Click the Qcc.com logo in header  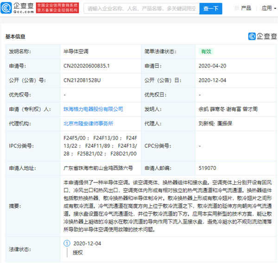pos(18,8)
